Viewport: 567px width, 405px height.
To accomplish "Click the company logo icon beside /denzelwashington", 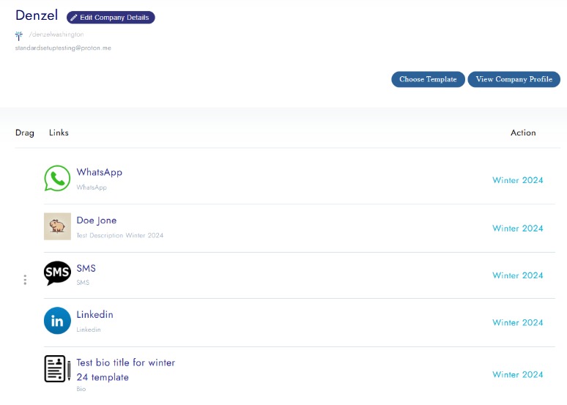I will (19, 35).
